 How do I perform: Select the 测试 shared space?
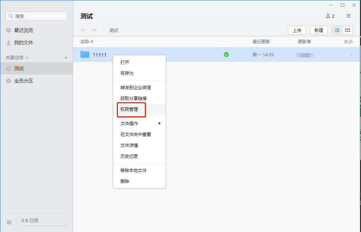click(x=37, y=68)
